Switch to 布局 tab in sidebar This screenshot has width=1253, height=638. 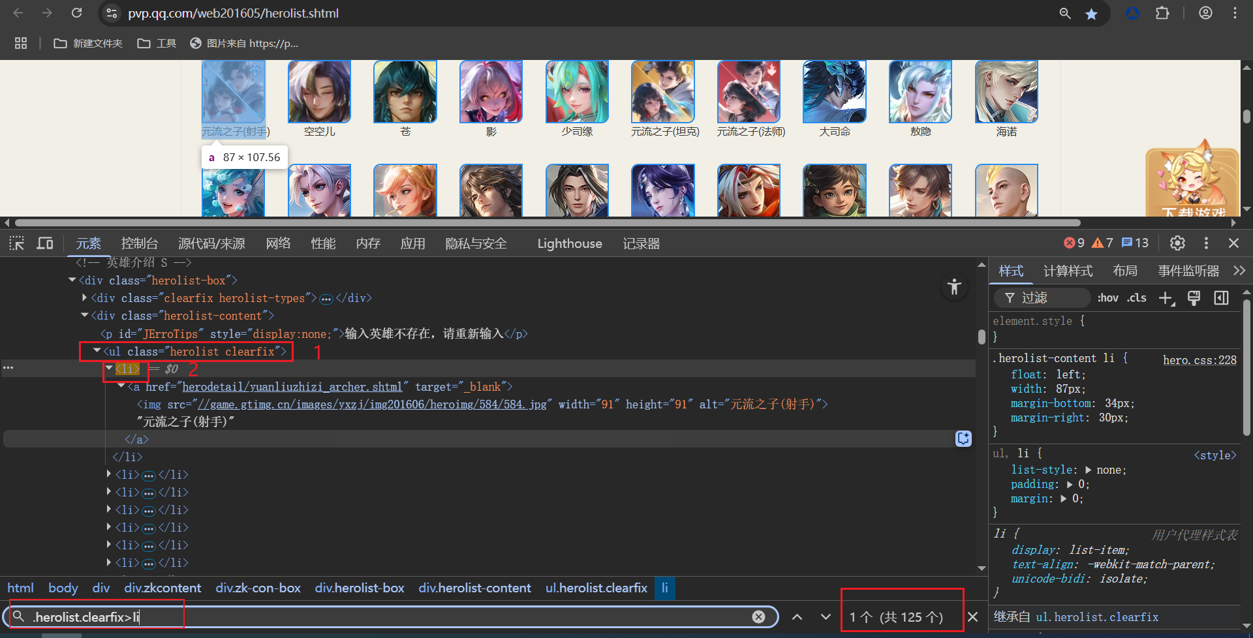1125,271
